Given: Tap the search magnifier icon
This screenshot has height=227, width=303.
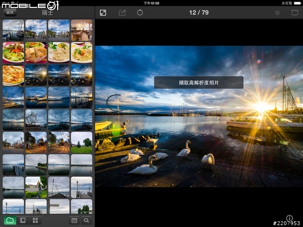Looking at the screenshot, I should 86,220.
